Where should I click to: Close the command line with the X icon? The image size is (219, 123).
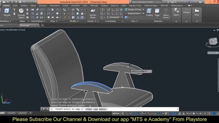point(43,109)
